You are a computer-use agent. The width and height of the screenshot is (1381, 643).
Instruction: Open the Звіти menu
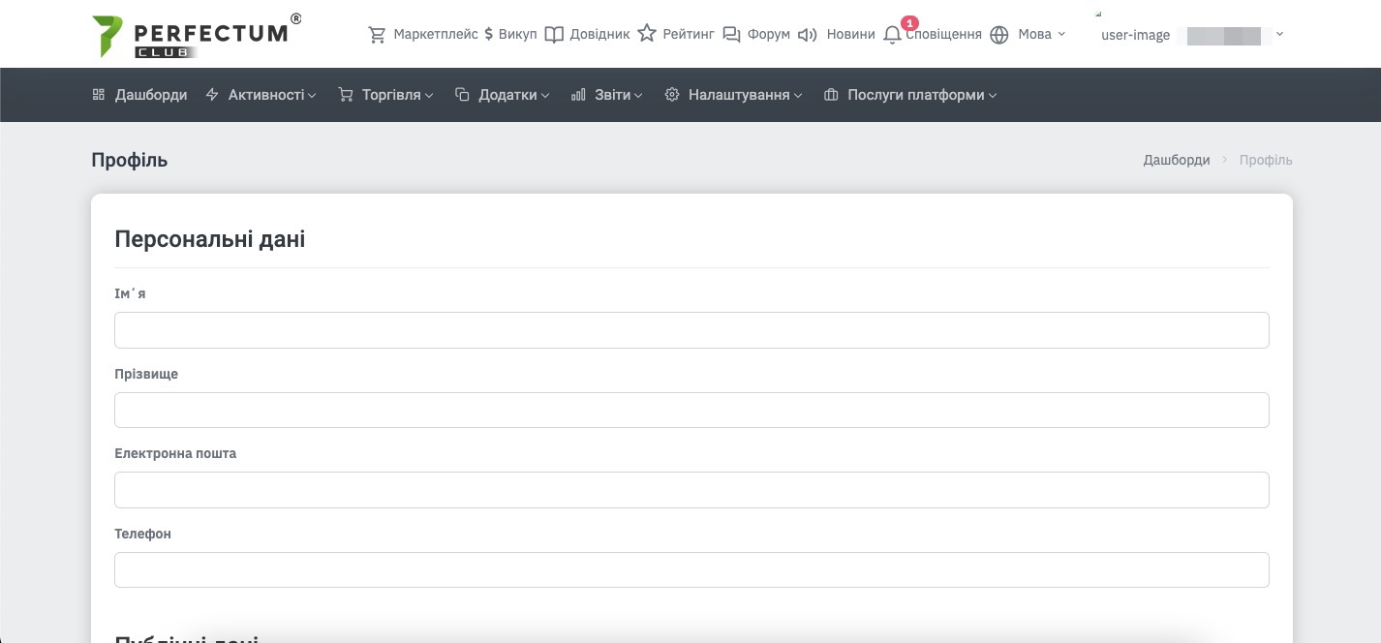click(607, 95)
